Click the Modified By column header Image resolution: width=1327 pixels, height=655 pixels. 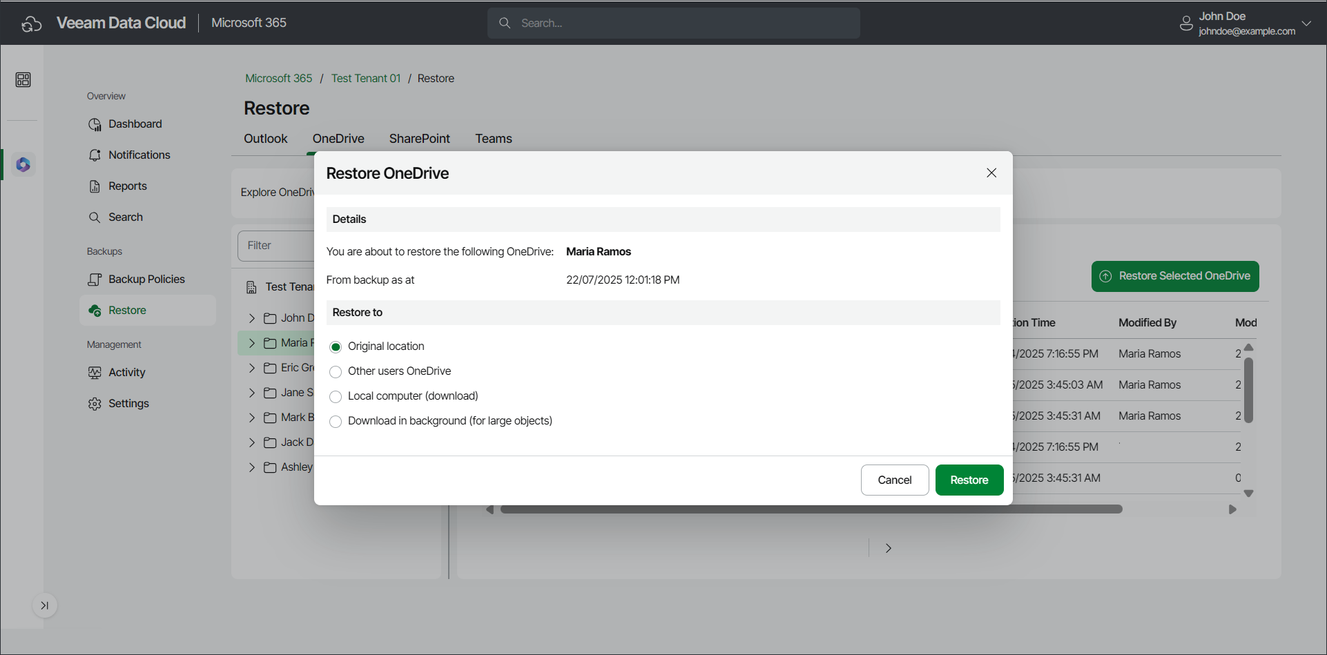click(x=1147, y=323)
